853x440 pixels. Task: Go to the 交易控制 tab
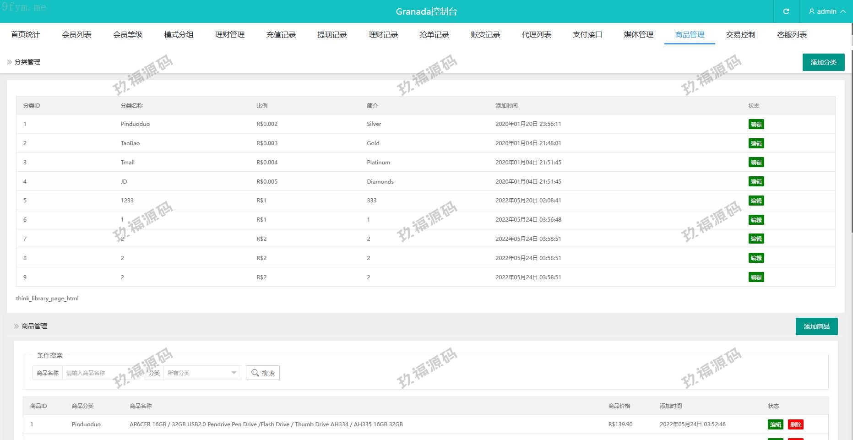click(x=740, y=35)
